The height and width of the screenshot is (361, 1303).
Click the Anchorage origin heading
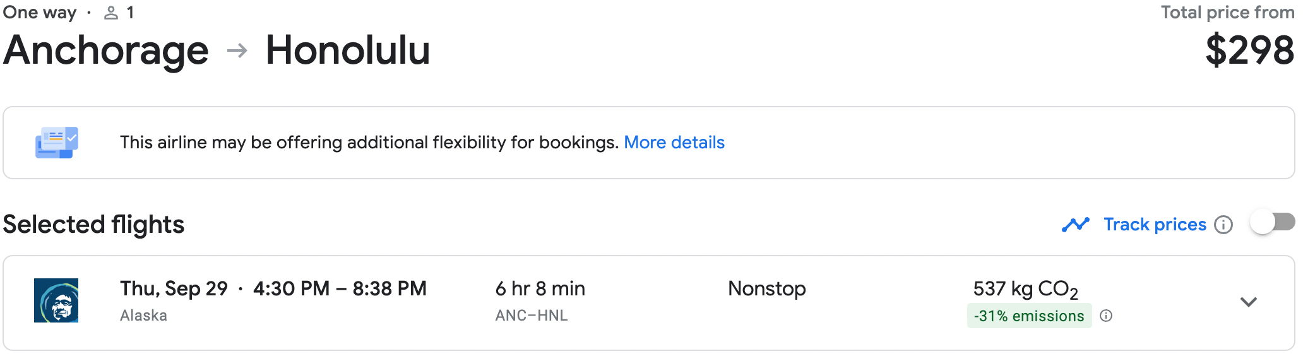[106, 50]
